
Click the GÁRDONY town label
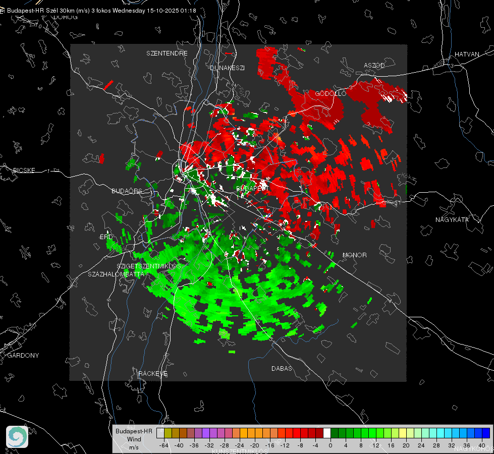click(23, 356)
